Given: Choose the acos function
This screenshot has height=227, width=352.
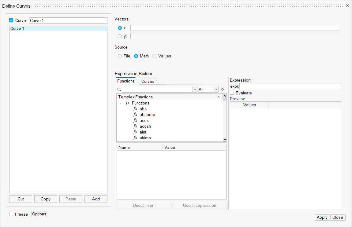Looking at the screenshot, I should click(144, 121).
